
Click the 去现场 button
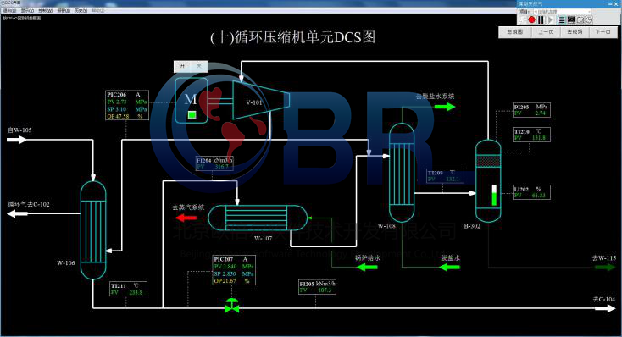pyautogui.click(x=575, y=31)
